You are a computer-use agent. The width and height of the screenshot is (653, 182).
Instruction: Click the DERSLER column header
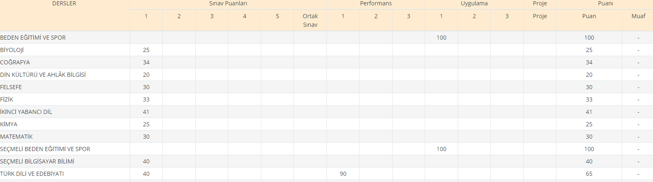tap(64, 3)
